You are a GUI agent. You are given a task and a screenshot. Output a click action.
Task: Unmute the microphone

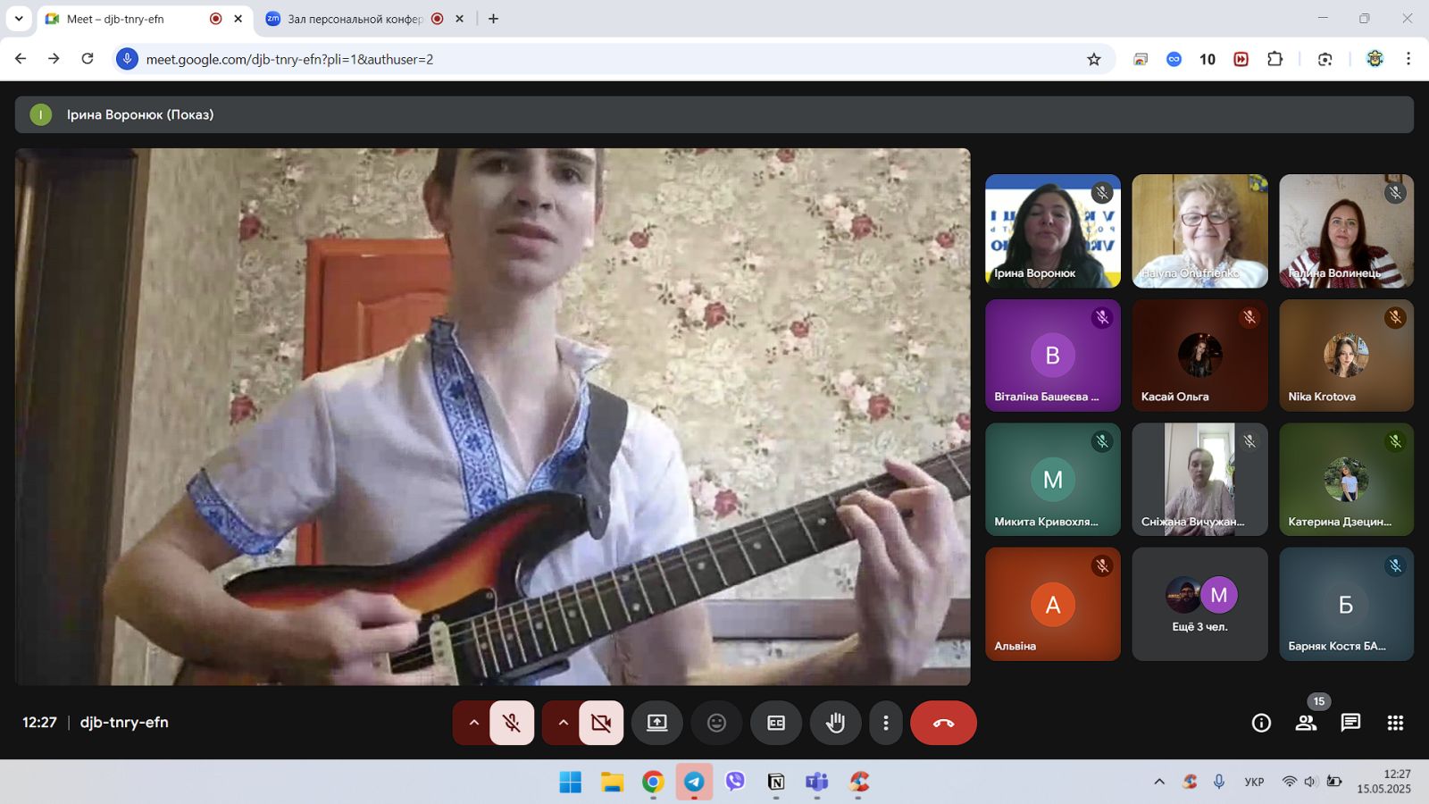click(x=512, y=723)
